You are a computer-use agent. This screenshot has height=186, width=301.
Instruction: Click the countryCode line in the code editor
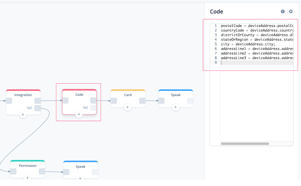(x=257, y=30)
